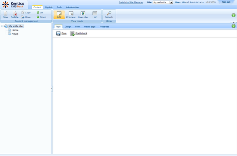Select the News page in tree

(x=15, y=34)
